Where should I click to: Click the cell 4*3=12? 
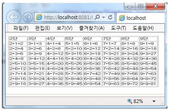[55, 54]
